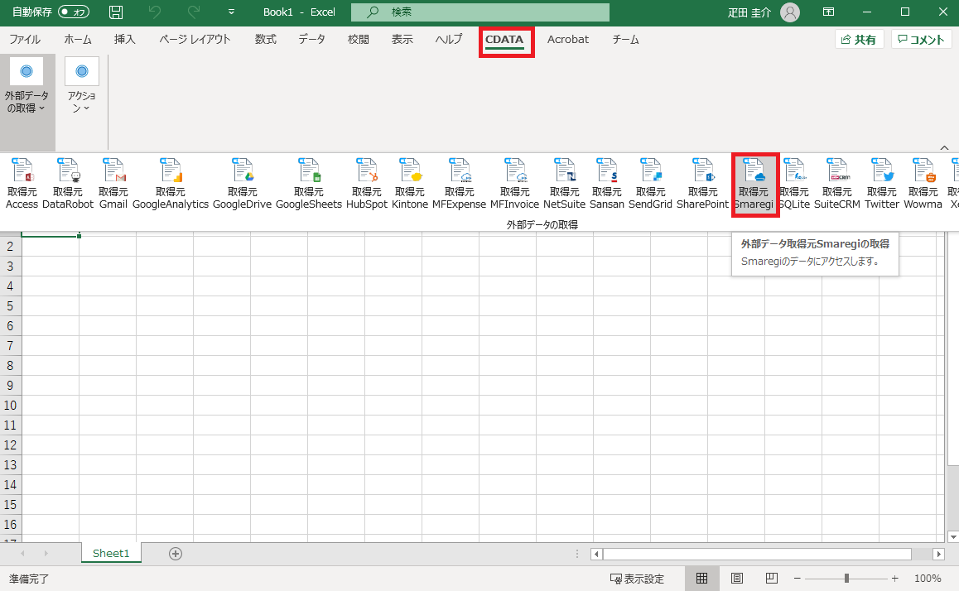Switch to 改ページプレビュー view in status bar
This screenshot has height=591, width=959.
pos(770,578)
